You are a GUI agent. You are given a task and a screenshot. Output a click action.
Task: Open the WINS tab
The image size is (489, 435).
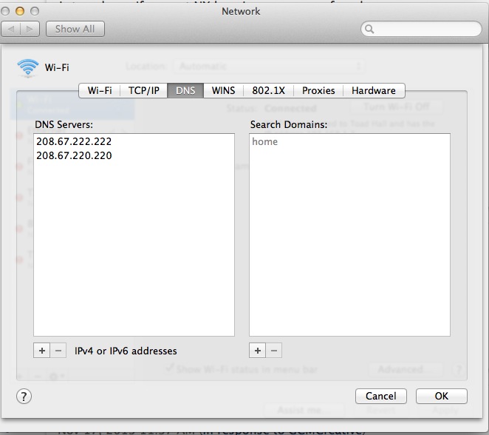click(223, 90)
